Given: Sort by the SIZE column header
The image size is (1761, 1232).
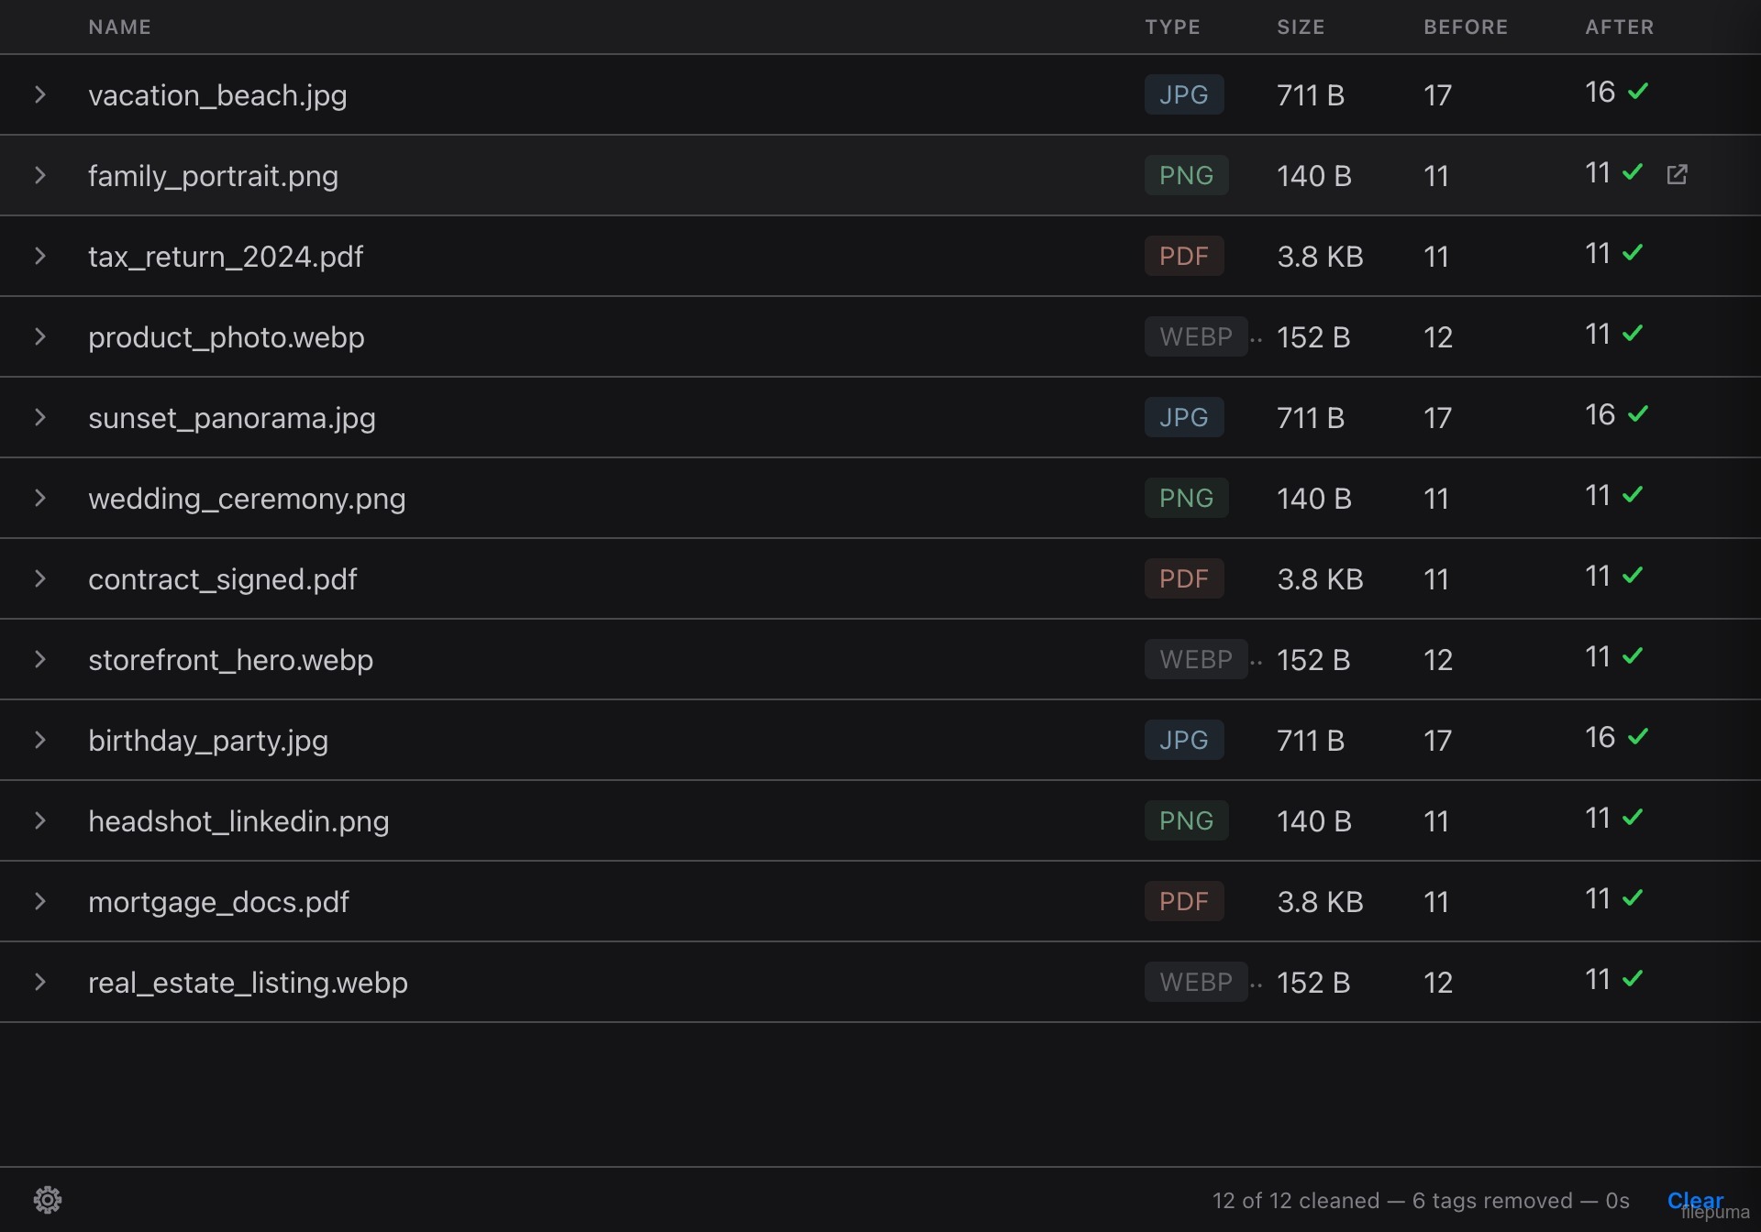Looking at the screenshot, I should point(1301,27).
